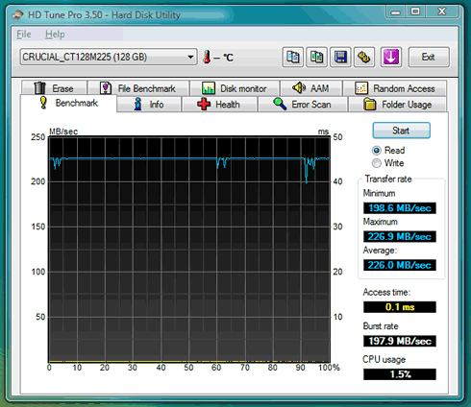
Task: Click the copy screenshot to clipboard icon
Action: point(316,58)
